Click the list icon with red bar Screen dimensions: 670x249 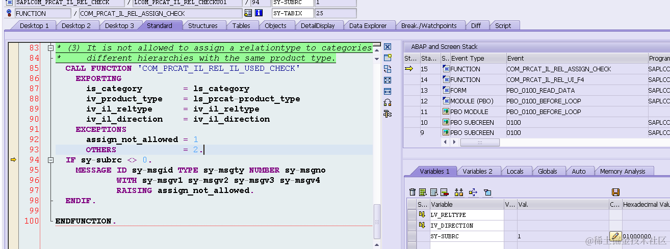click(x=444, y=192)
